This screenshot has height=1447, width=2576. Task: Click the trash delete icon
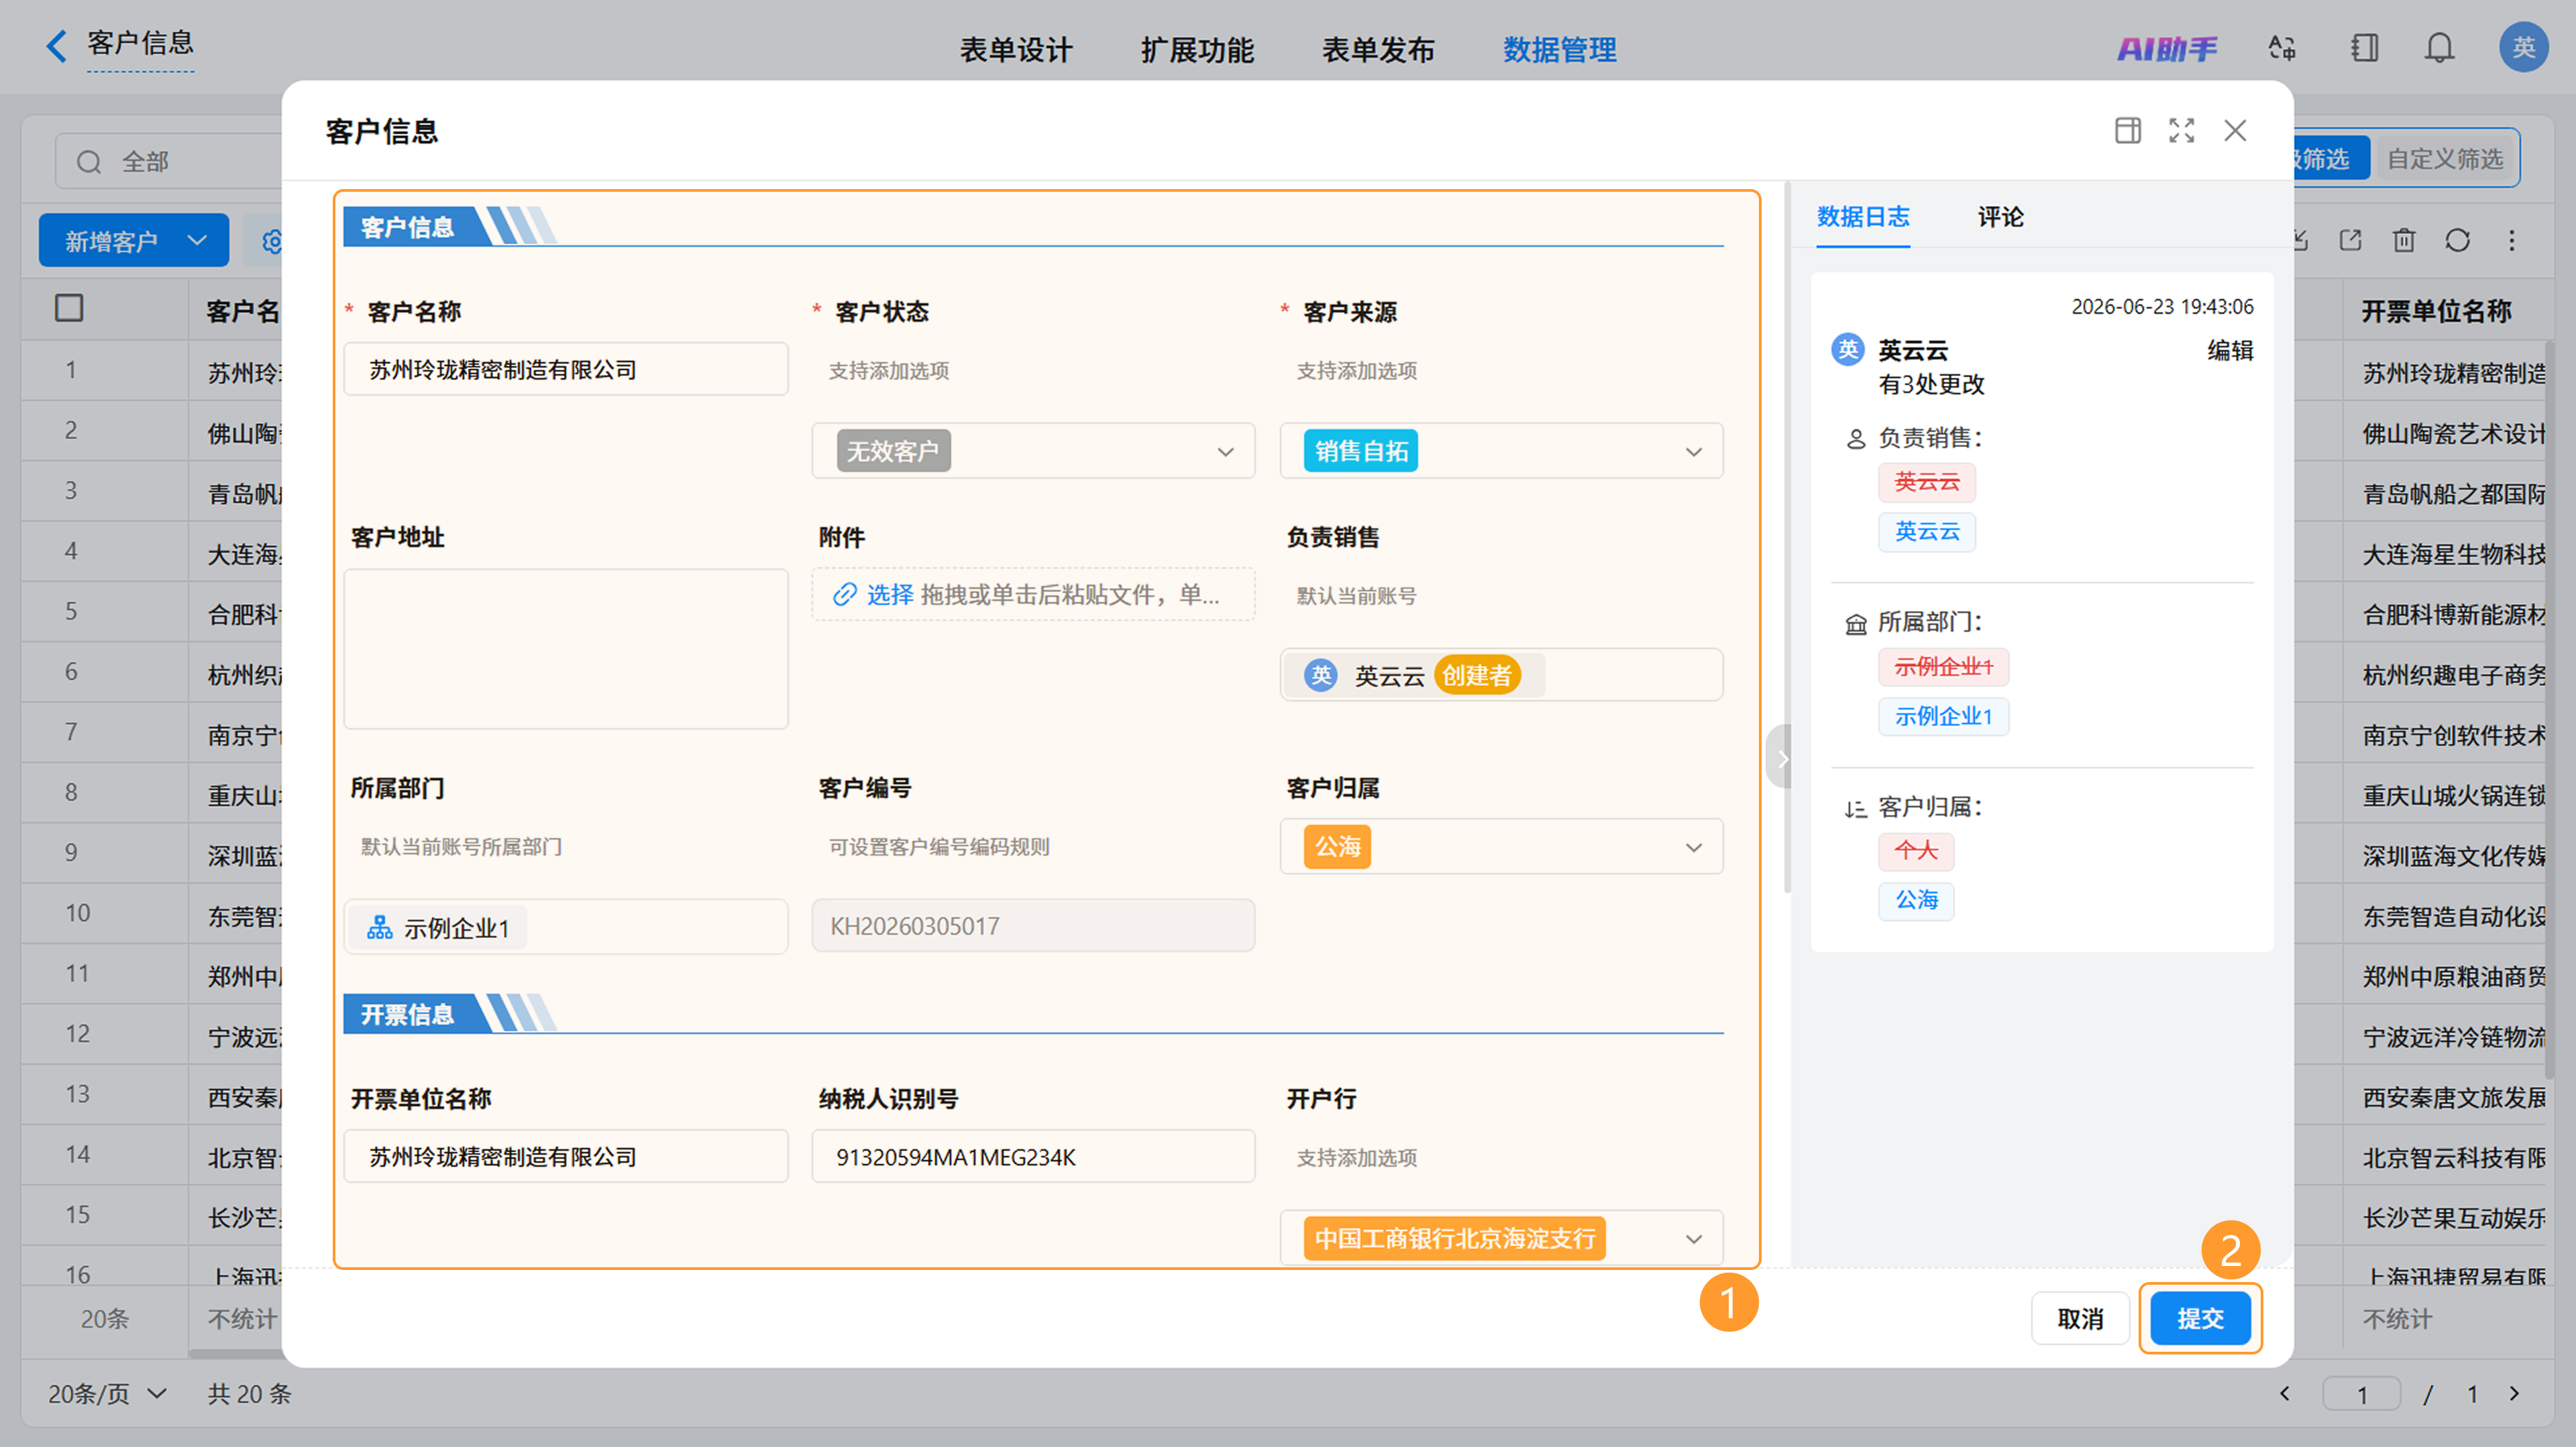point(2404,241)
